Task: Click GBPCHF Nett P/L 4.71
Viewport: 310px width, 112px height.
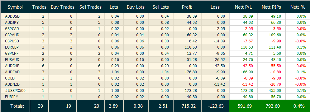Action: (x=249, y=54)
